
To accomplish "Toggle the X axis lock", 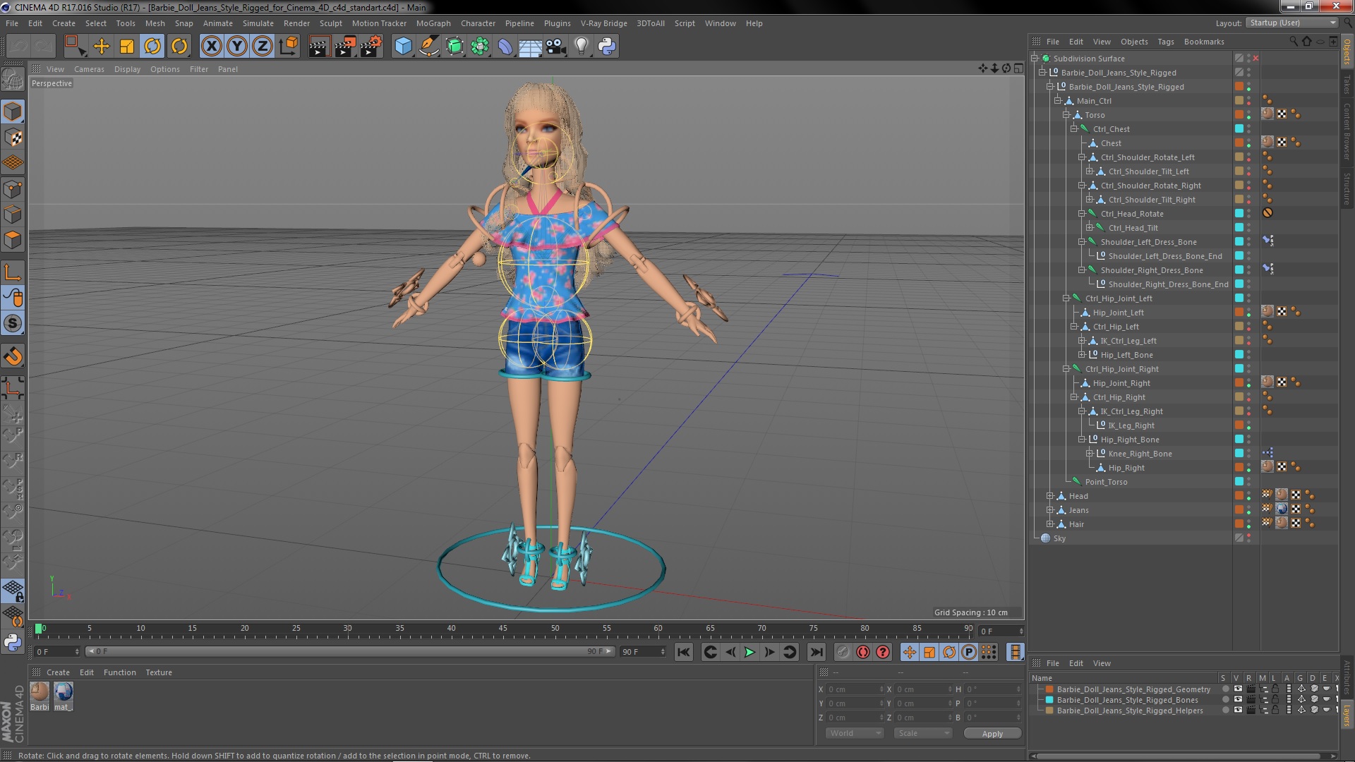I will 211,47.
